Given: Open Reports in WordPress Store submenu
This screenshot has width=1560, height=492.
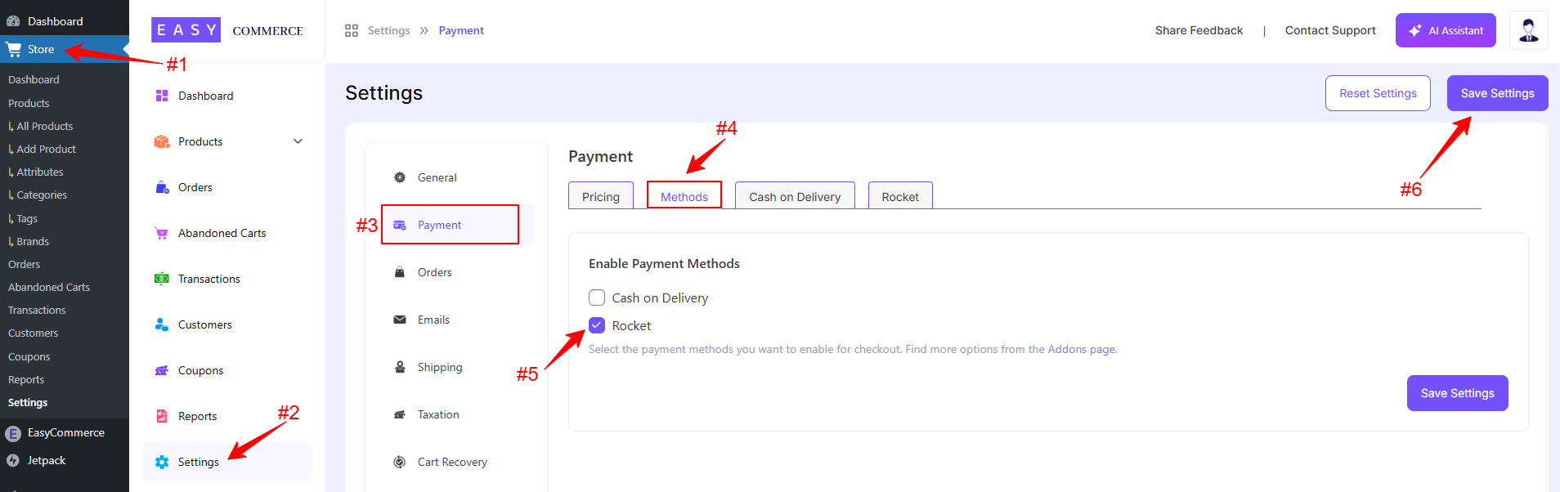Looking at the screenshot, I should coord(26,379).
